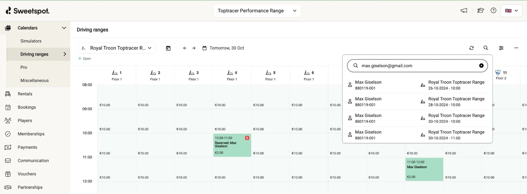
Task: Open the Royal Troon Toptracer range dropdown
Action: pos(116,48)
